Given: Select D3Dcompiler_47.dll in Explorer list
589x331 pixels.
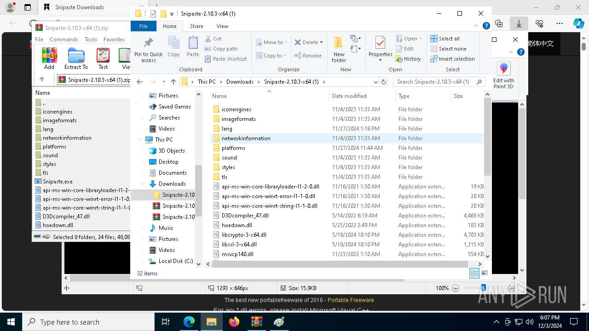Looking at the screenshot, I should coord(245,216).
